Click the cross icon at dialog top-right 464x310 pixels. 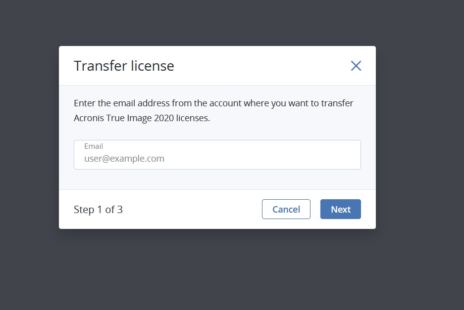pyautogui.click(x=356, y=66)
